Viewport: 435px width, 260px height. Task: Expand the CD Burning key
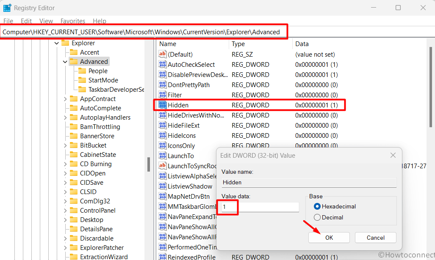[65, 164]
